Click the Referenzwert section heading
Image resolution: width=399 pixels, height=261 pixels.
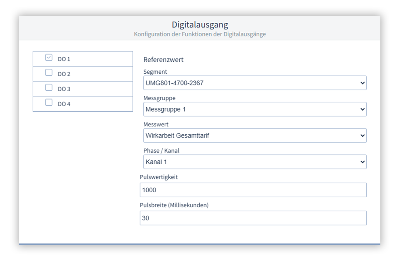[163, 60]
